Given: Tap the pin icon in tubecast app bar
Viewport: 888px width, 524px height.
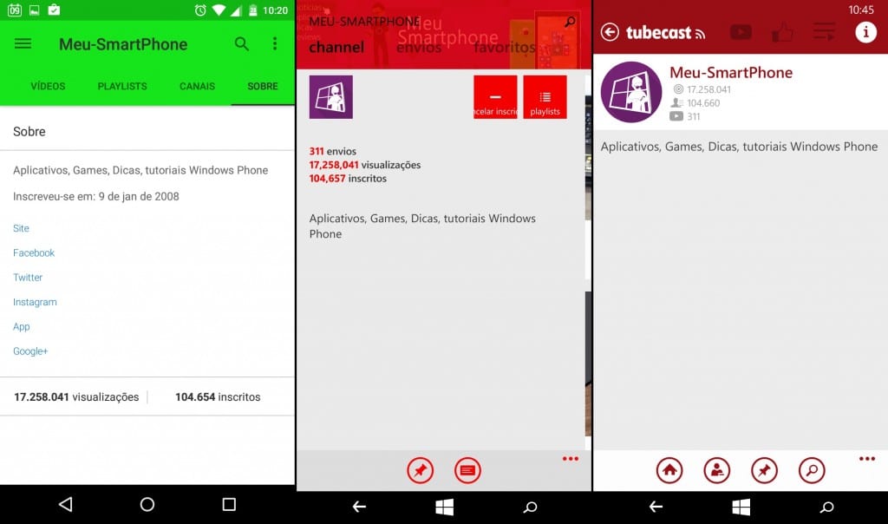Looking at the screenshot, I should point(765,470).
